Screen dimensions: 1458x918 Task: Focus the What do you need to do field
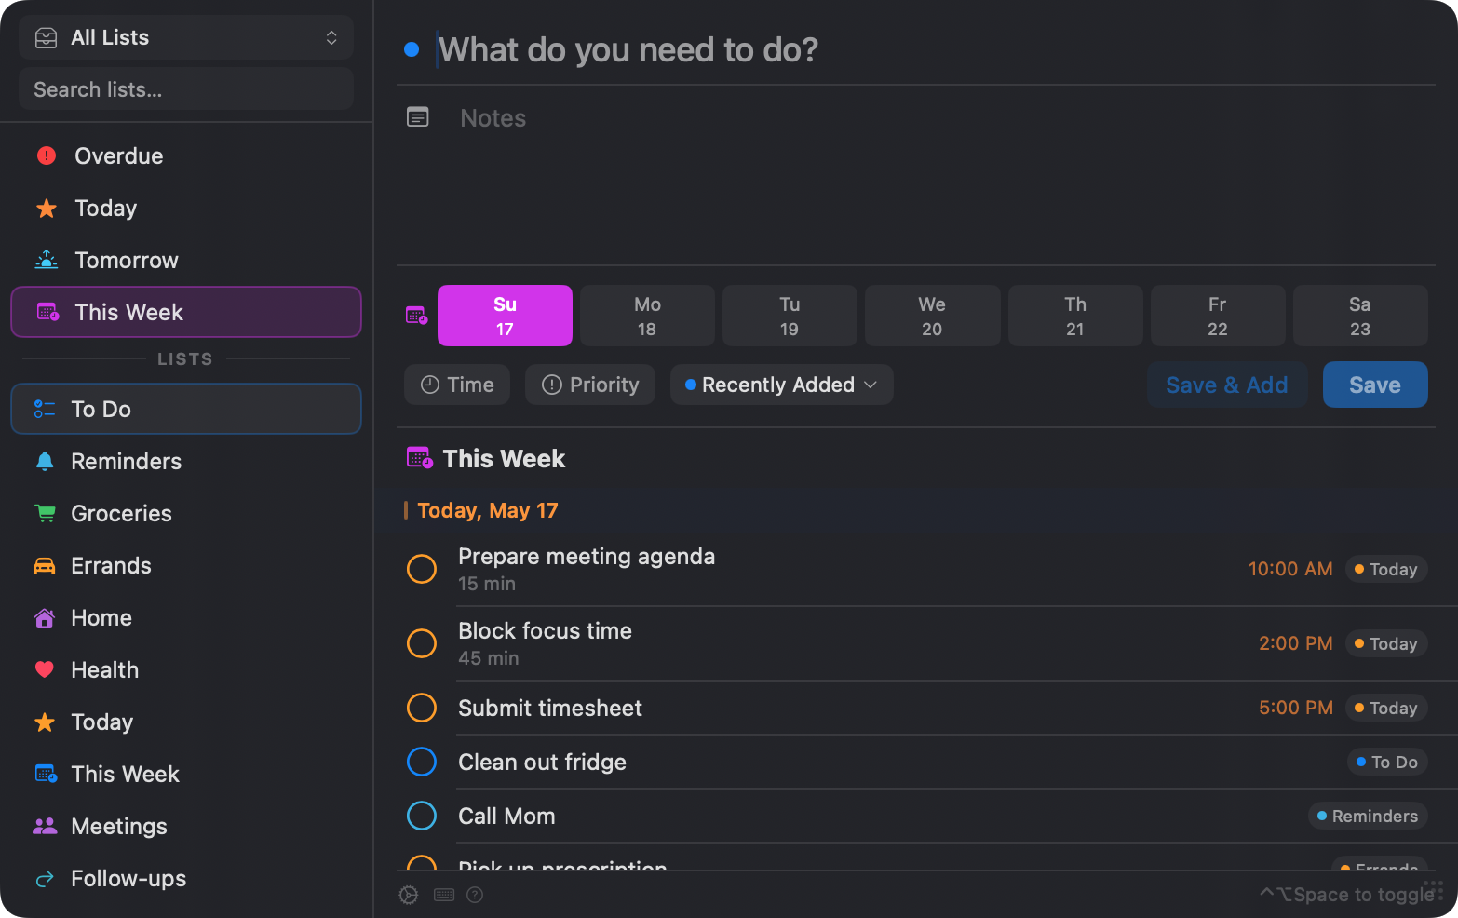(x=936, y=49)
